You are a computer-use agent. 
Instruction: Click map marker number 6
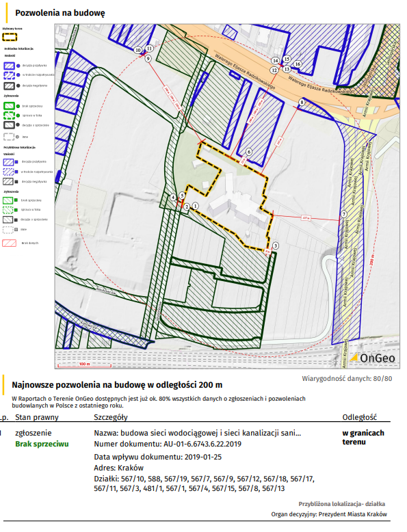point(249,152)
